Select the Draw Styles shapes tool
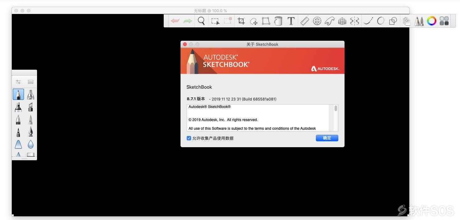The image size is (460, 220). (x=393, y=21)
